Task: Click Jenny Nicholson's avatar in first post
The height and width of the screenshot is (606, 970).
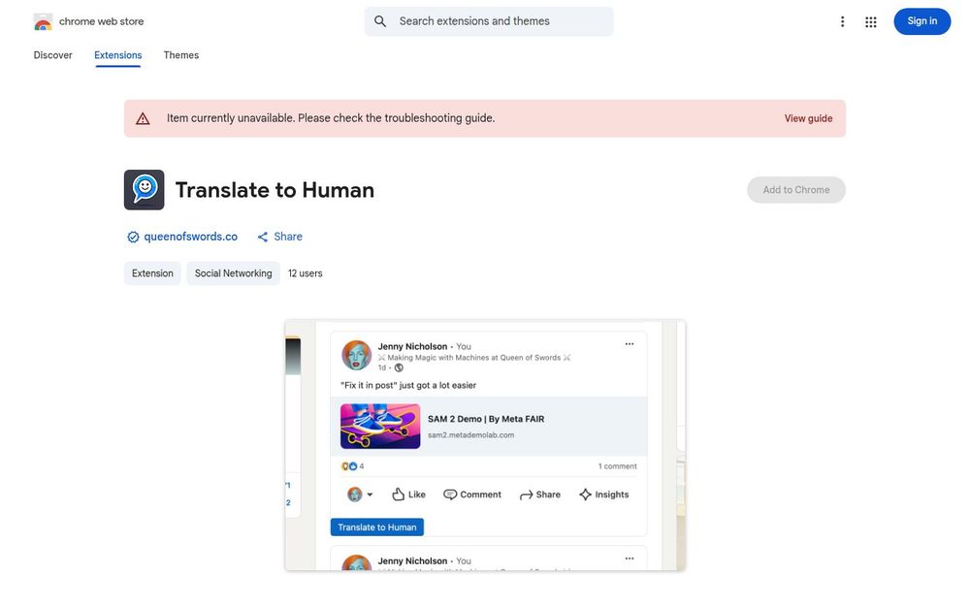Action: (x=357, y=355)
